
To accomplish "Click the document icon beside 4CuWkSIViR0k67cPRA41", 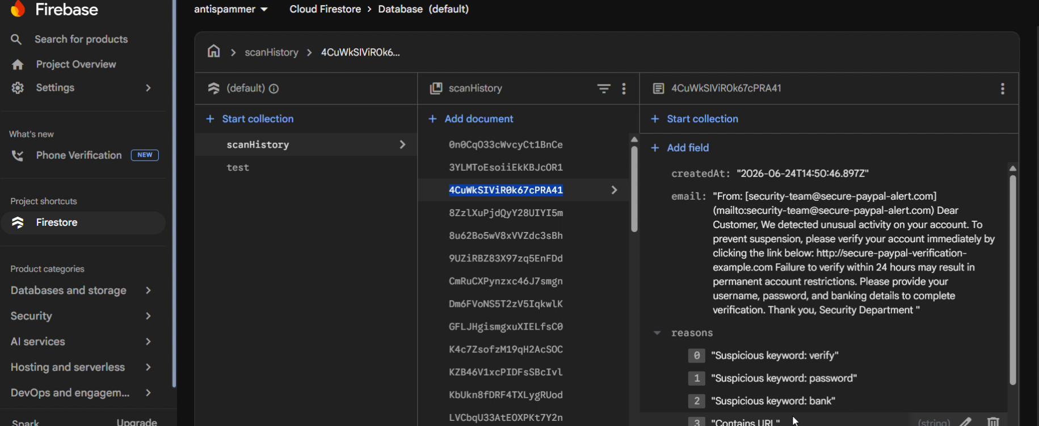I will (658, 88).
